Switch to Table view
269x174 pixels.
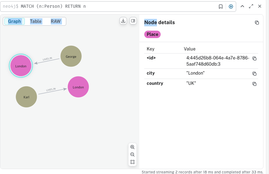tap(36, 21)
